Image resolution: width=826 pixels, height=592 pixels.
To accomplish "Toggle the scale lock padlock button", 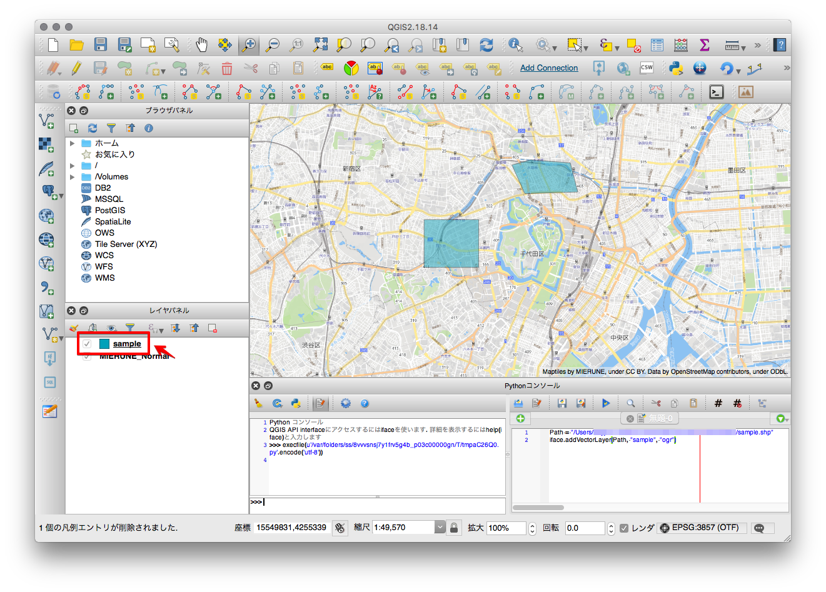I will [x=455, y=528].
